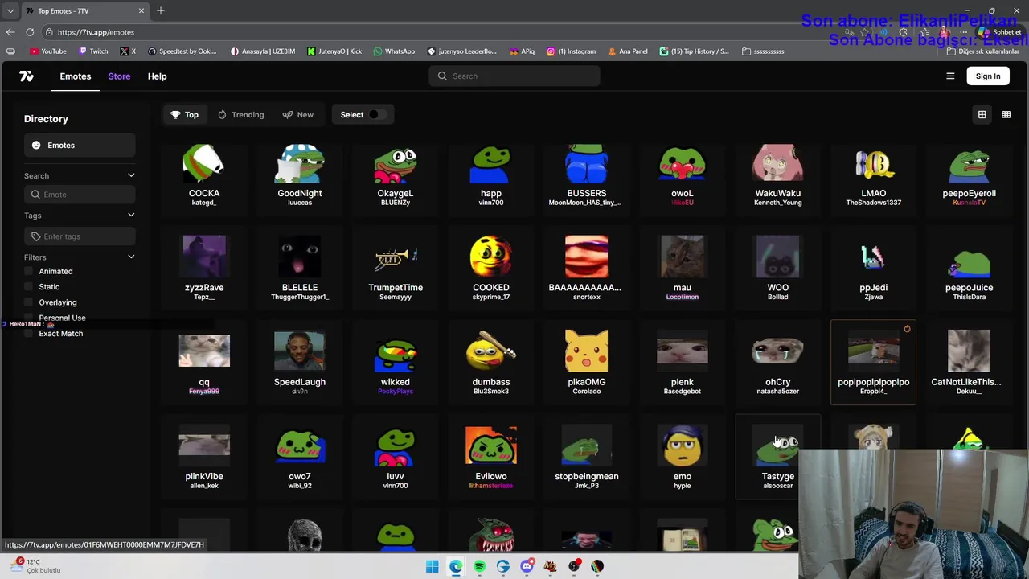Focus the Emote search input
Viewport: 1029px width, 579px height.
tap(79, 195)
